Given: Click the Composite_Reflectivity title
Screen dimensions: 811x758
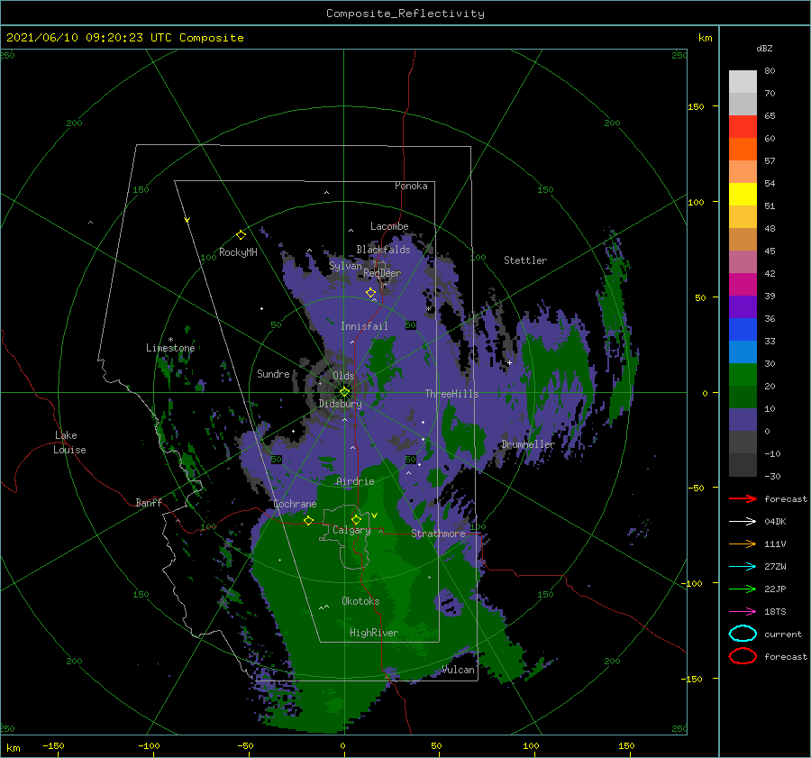Looking at the screenshot, I should tap(405, 14).
